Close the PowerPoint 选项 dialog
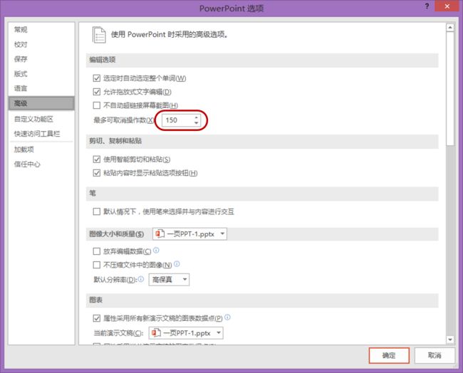463x373 pixels. pos(447,6)
